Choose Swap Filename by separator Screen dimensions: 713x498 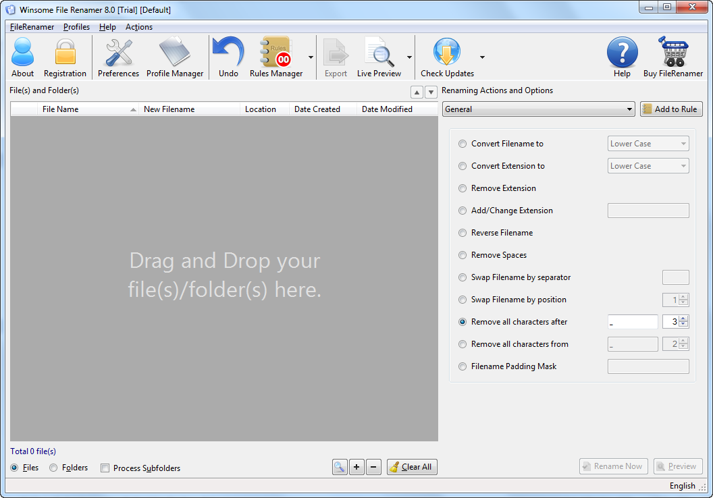point(463,277)
